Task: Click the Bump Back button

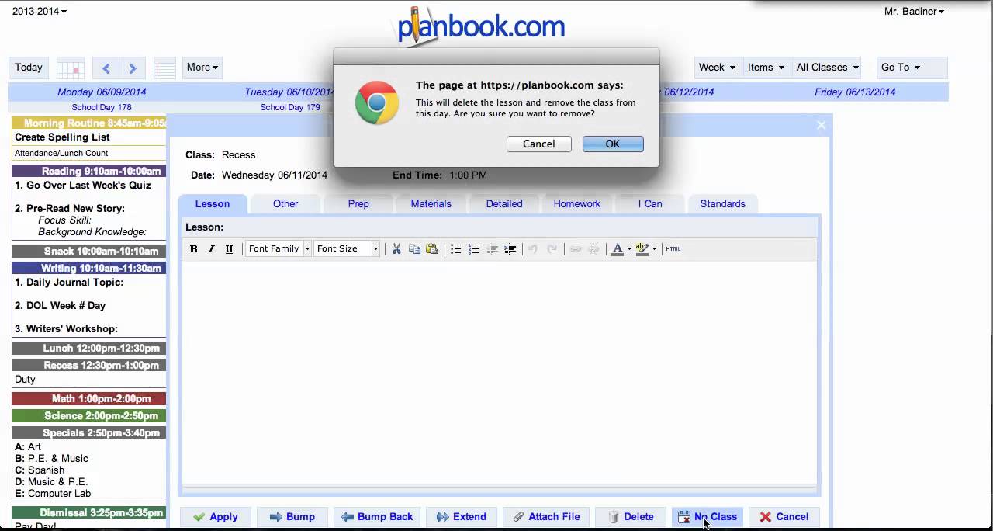Action: coord(377,517)
